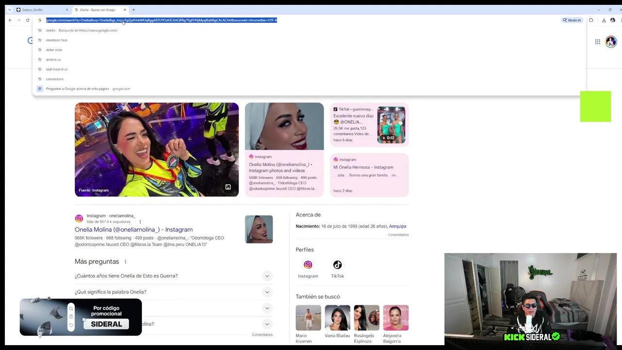
Task: Click the Modo IA button
Action: [x=572, y=20]
